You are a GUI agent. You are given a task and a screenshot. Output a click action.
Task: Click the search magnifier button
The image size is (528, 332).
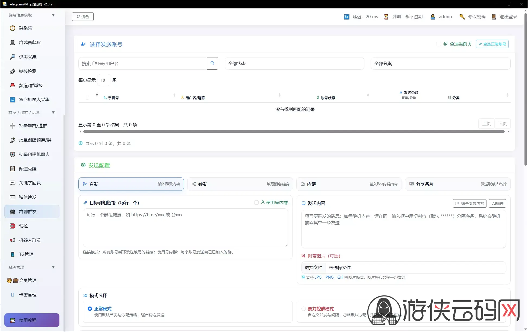click(212, 63)
